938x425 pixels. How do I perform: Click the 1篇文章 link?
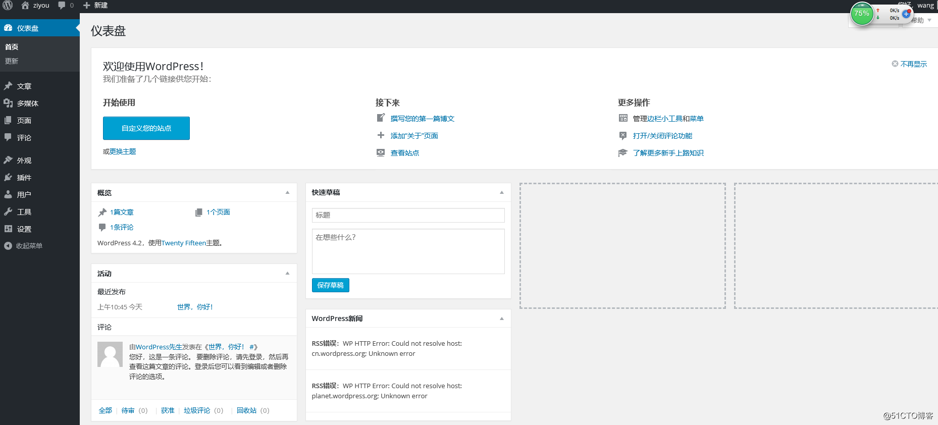click(122, 212)
